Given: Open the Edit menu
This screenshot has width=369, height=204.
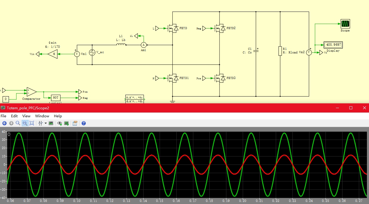Looking at the screenshot, I should click(14, 116).
